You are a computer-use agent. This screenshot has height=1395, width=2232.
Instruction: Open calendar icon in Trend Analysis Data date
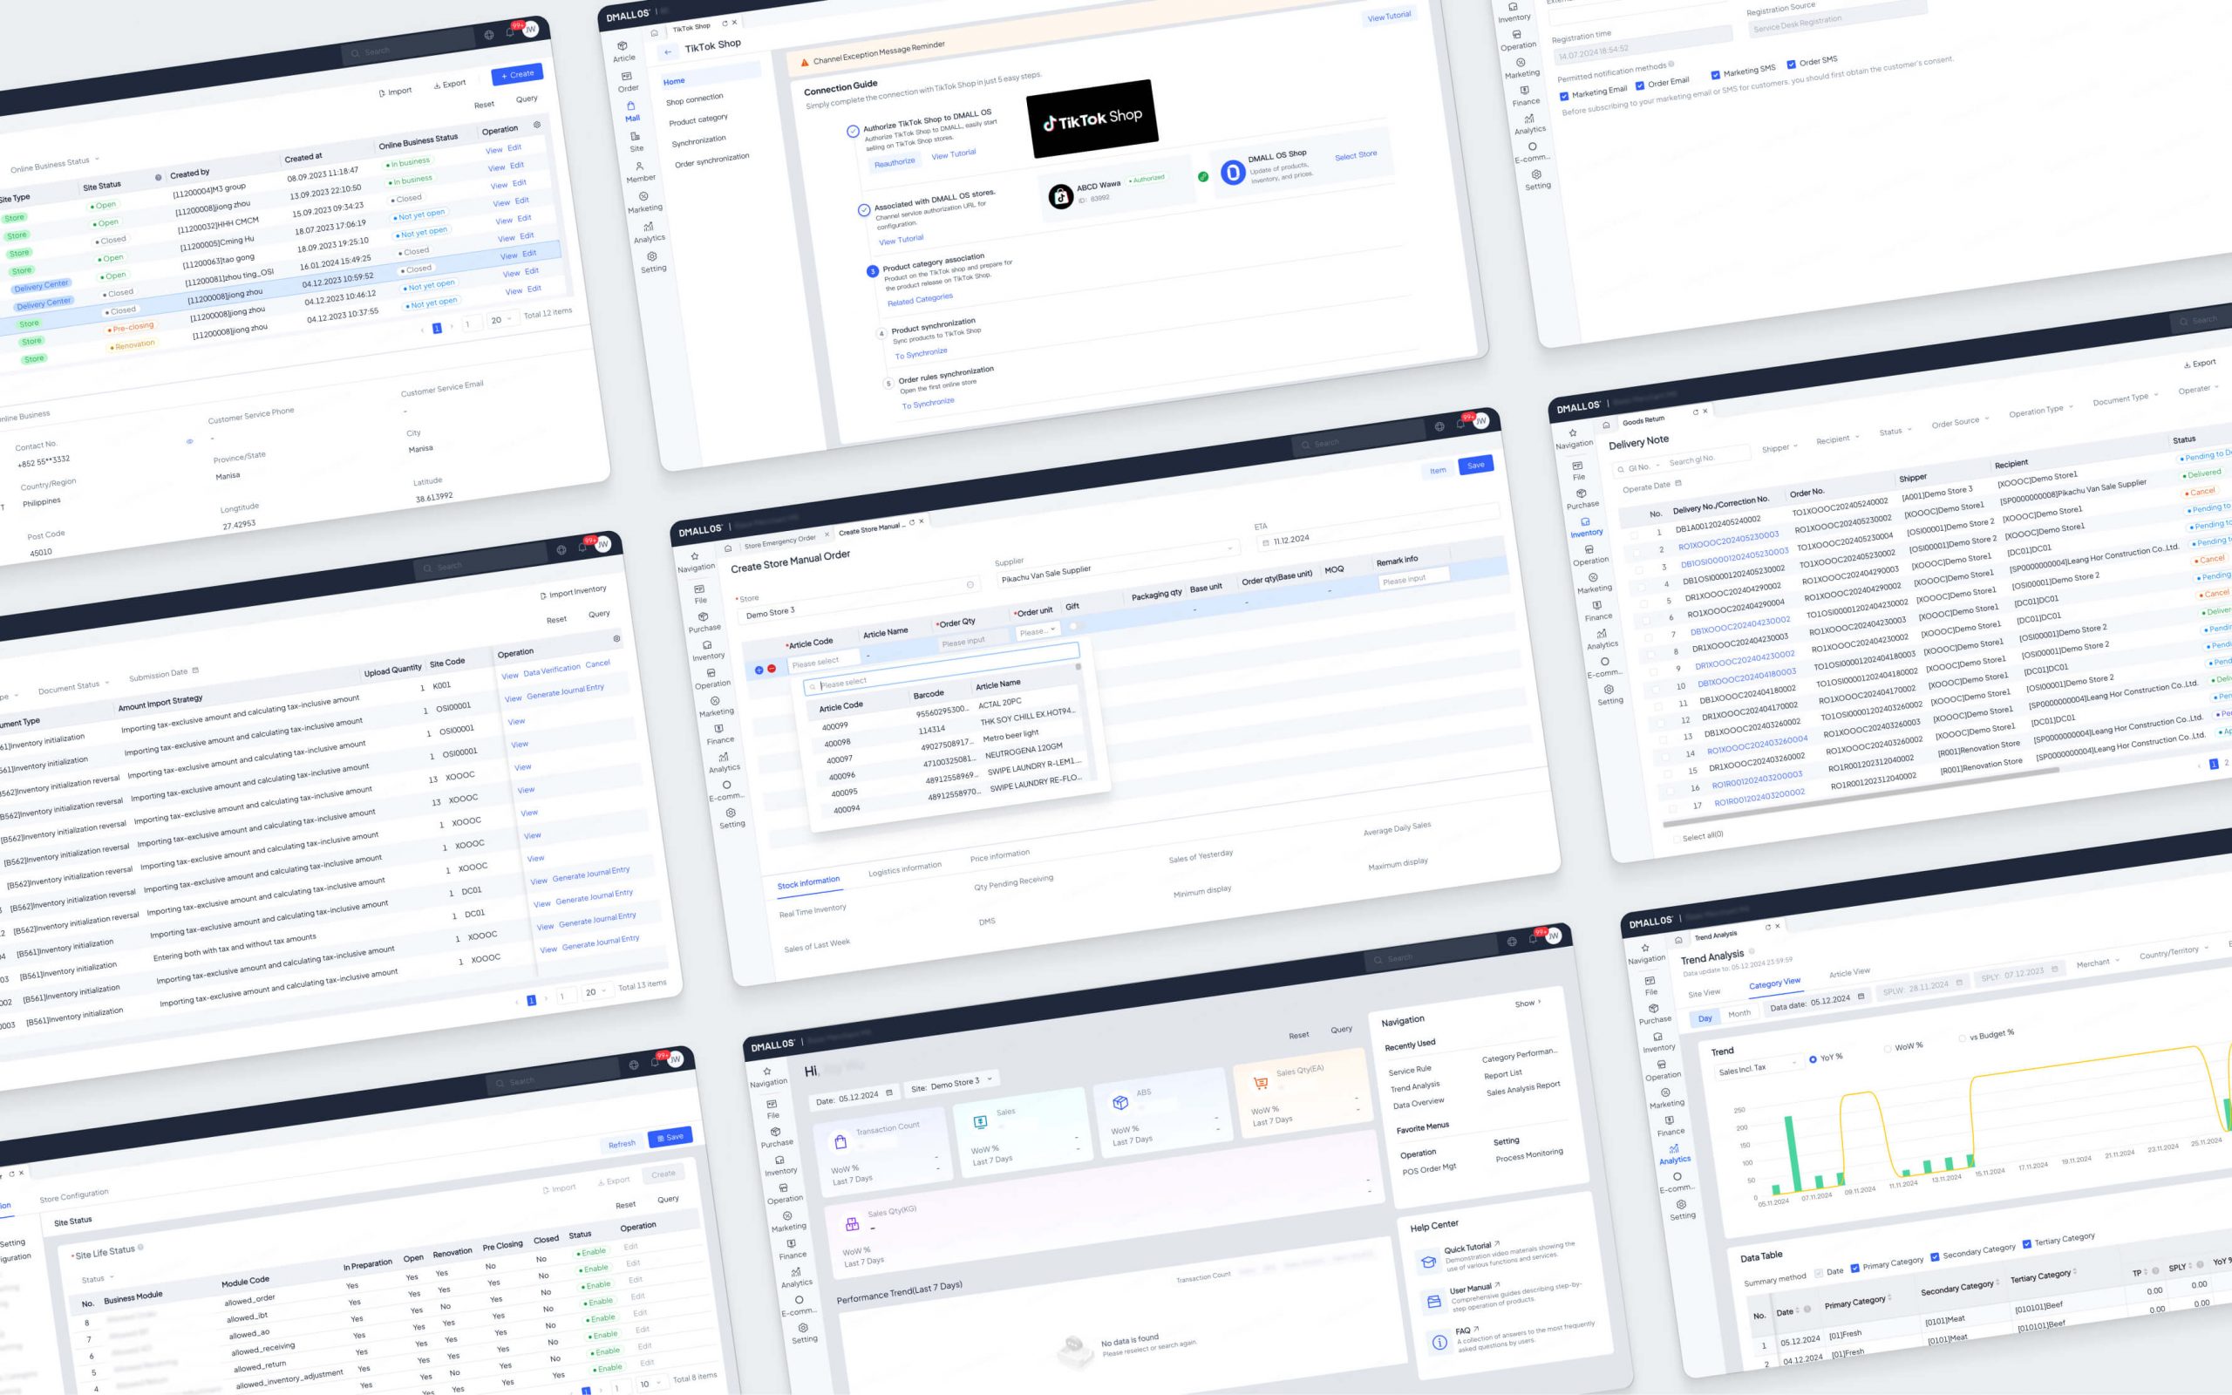pos(1861,997)
